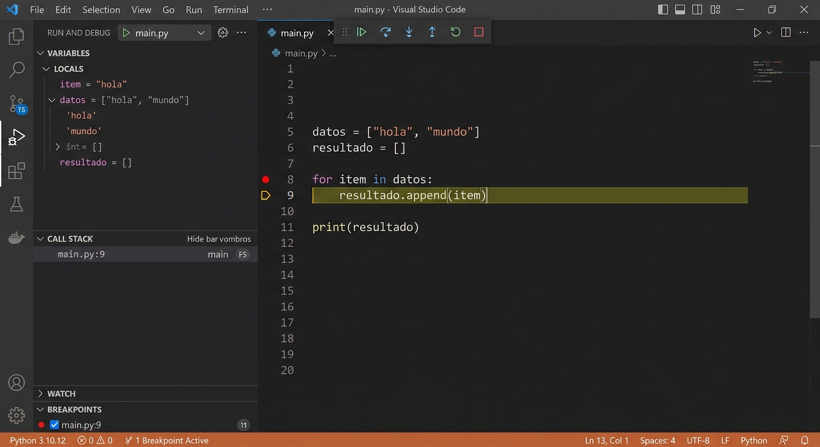The height and width of the screenshot is (447, 820).
Task: Open the Selection menu
Action: coord(101,10)
